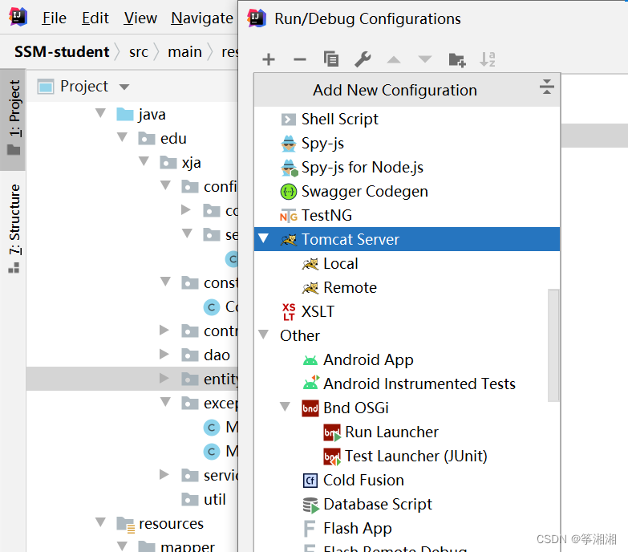Screen dimensions: 628x552
Task: Click the Move to New Folder icon
Action: click(x=457, y=59)
